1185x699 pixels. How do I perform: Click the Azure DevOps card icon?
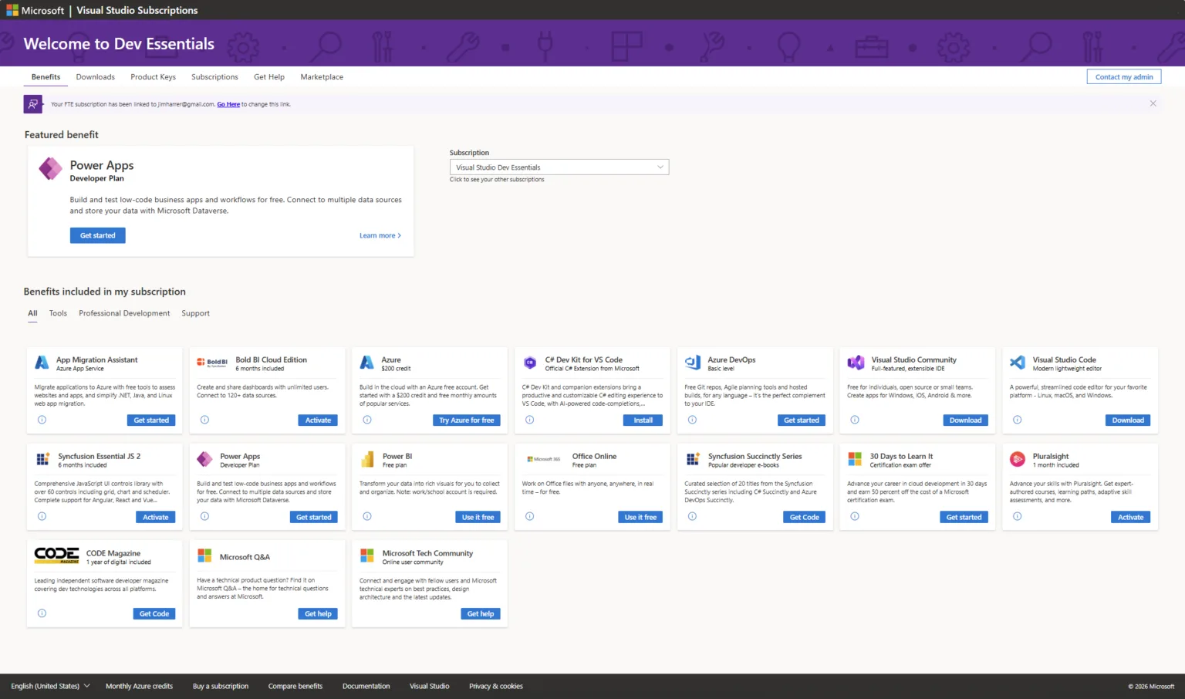click(x=693, y=363)
